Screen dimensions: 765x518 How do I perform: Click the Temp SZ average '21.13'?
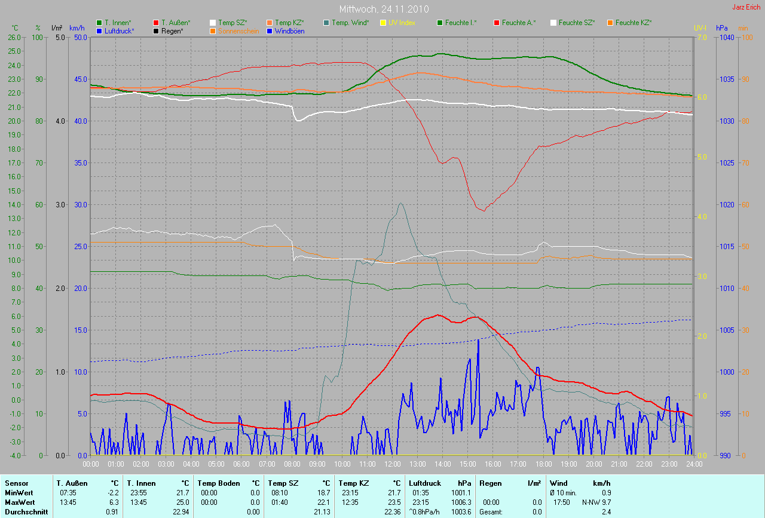click(321, 512)
